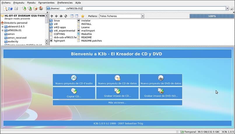Click the Copiar CD... button
This screenshot has height=134, width=235.
pos(74,93)
